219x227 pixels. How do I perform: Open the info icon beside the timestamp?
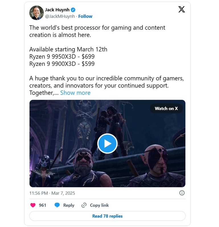tap(182, 193)
